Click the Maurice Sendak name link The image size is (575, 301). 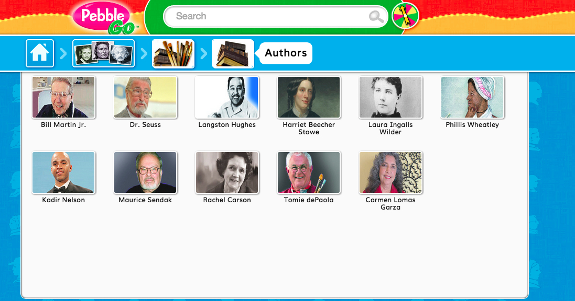coord(145,200)
